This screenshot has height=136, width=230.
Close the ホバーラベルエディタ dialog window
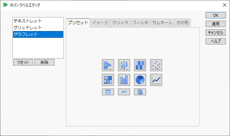pyautogui.click(x=224, y=5)
